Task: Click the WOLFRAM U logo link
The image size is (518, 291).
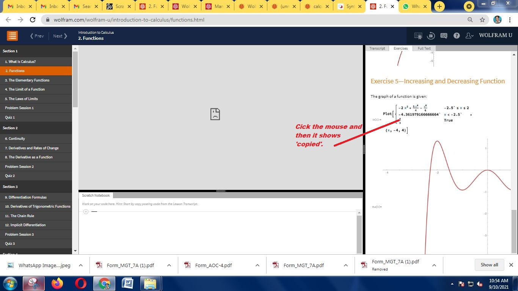Action: 496,35
